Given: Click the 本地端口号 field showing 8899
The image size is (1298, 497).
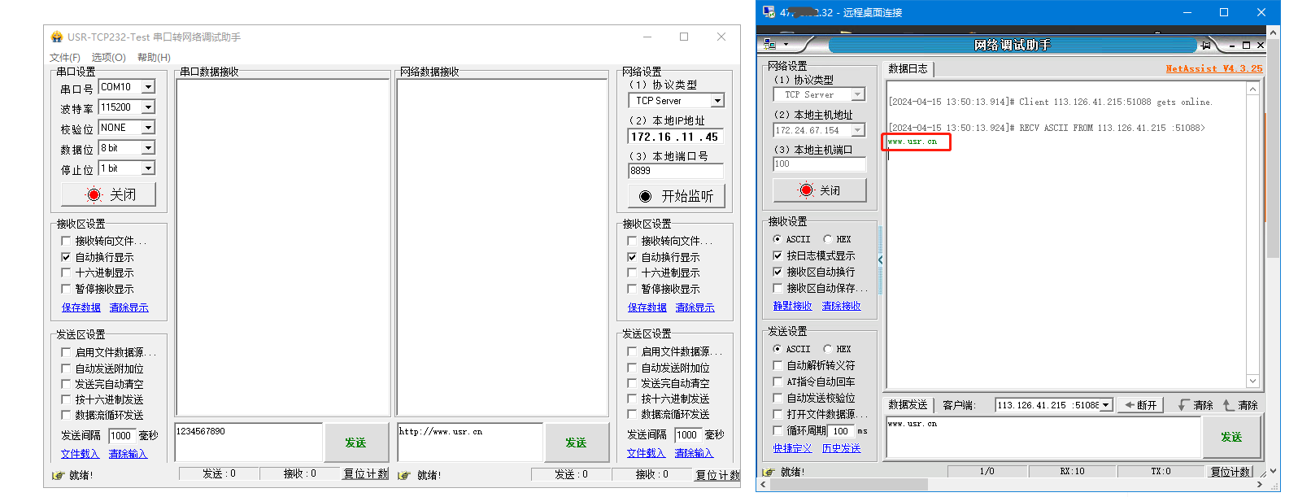Looking at the screenshot, I should coord(675,171).
